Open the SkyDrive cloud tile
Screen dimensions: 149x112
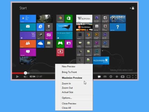click(40, 44)
